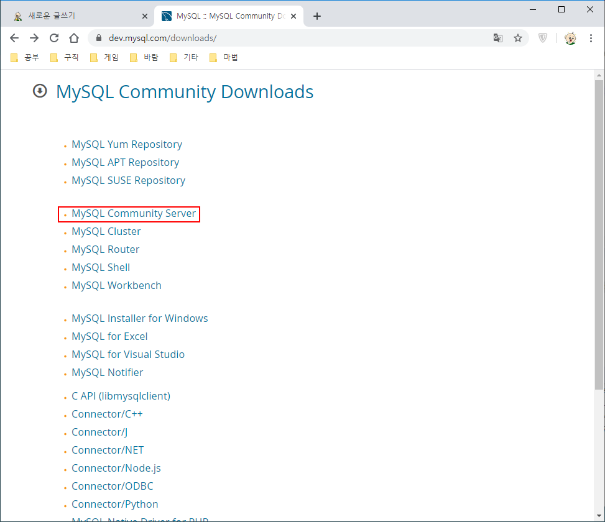View site info via the lock icon
The image size is (605, 522).
(99, 38)
